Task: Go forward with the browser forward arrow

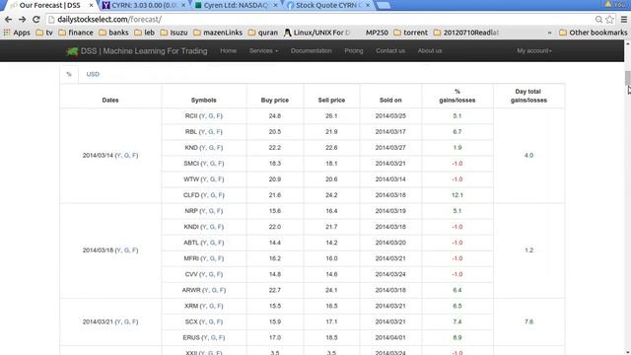Action: [22, 20]
